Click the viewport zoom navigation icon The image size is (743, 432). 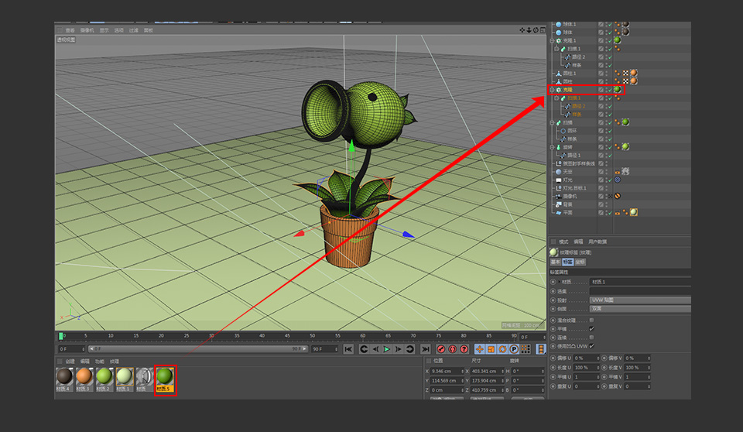tap(529, 30)
